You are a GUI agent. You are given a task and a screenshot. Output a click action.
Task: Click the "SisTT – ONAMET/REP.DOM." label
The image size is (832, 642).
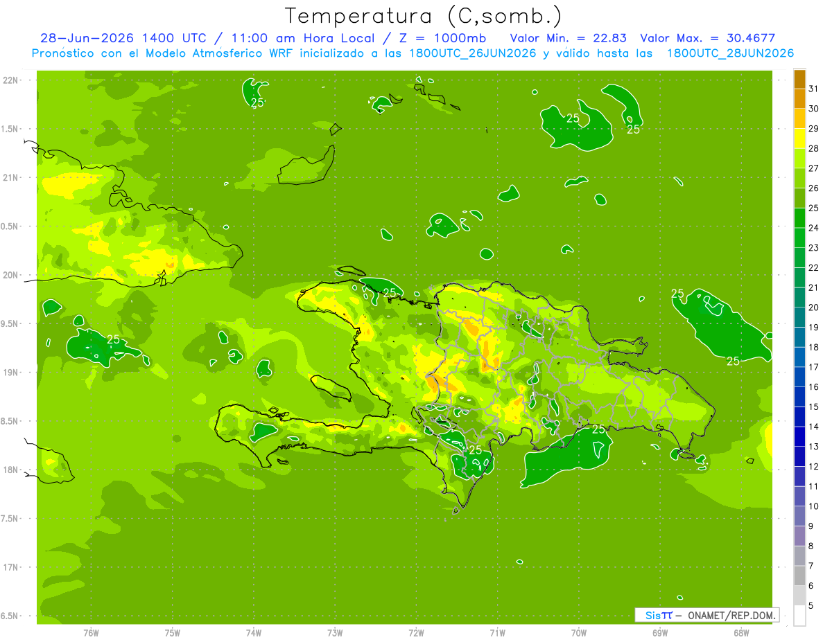coord(707,615)
